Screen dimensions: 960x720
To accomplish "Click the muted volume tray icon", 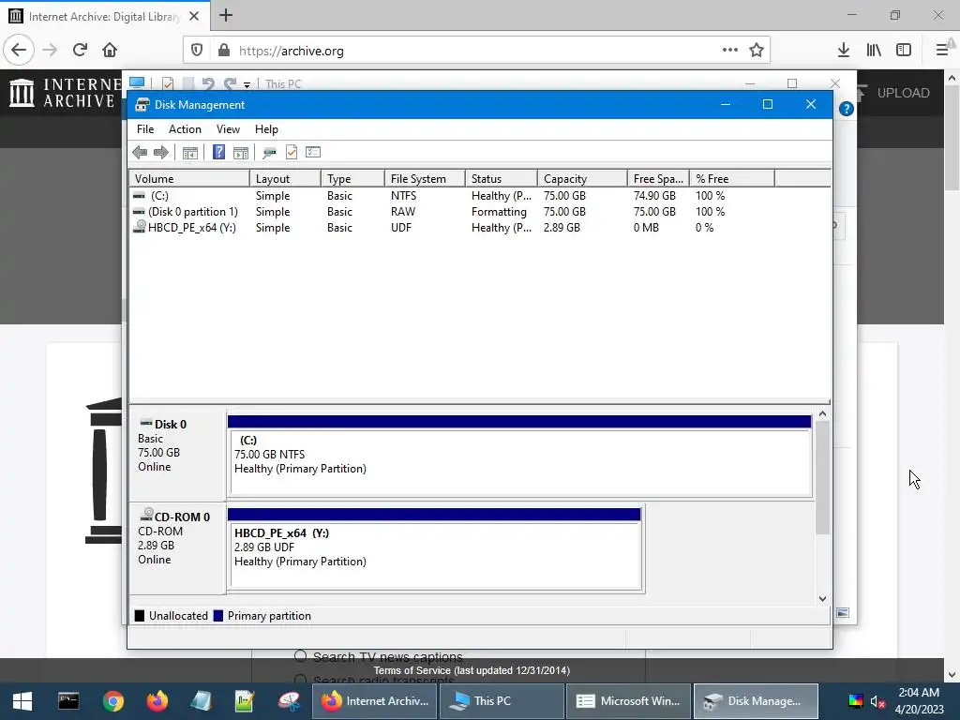I will 877,701.
